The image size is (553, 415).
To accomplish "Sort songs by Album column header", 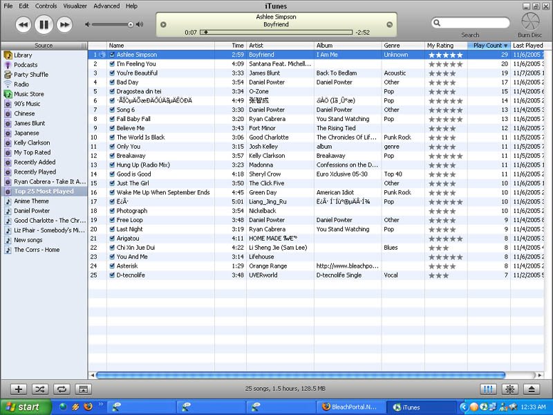I will coord(348,46).
